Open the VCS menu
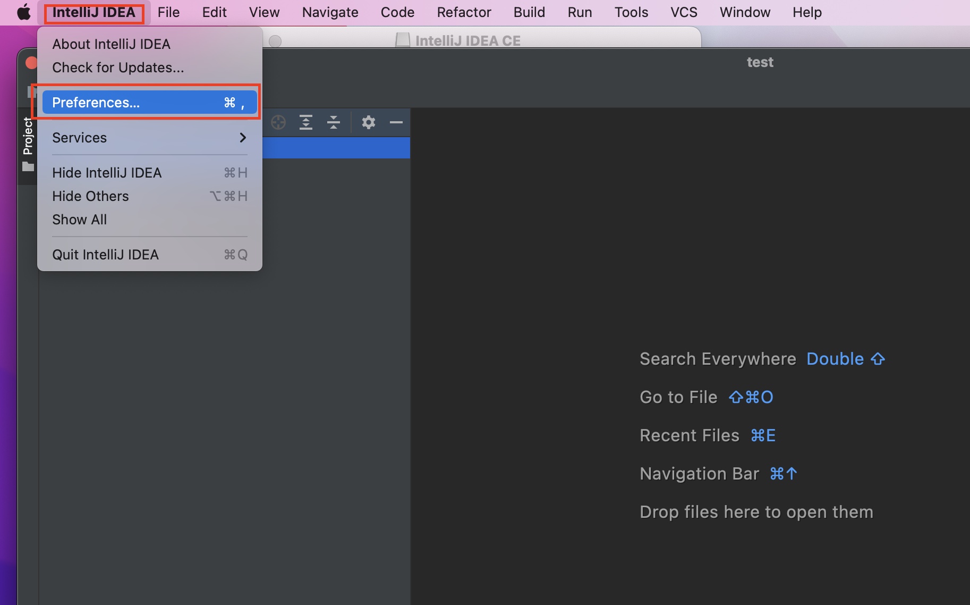The width and height of the screenshot is (970, 605). tap(684, 12)
